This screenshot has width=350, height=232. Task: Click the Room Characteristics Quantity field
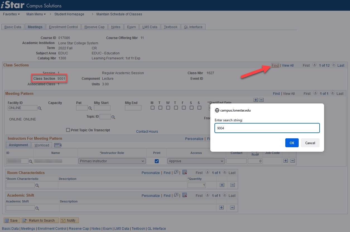(x=197, y=185)
